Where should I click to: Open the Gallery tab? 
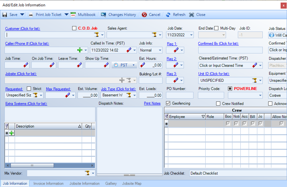point(111,184)
